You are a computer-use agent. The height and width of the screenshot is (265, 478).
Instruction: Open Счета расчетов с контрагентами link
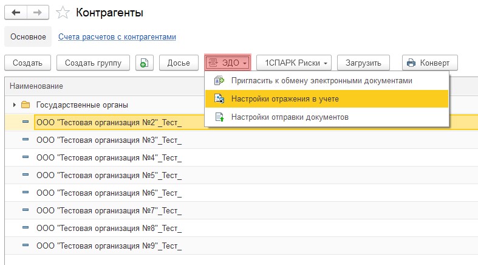(x=117, y=36)
